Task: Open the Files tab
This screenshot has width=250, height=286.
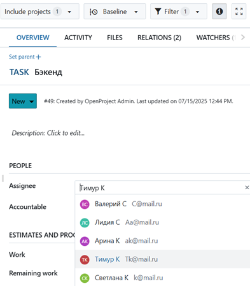Action: [x=115, y=38]
